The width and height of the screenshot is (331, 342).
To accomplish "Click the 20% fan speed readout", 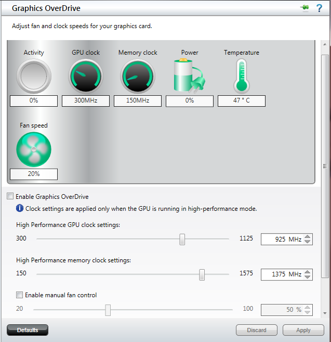I will (34, 174).
